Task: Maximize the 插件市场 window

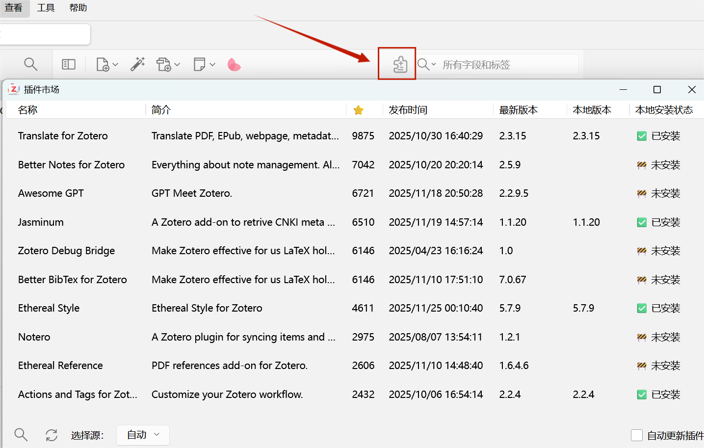Action: [x=657, y=89]
